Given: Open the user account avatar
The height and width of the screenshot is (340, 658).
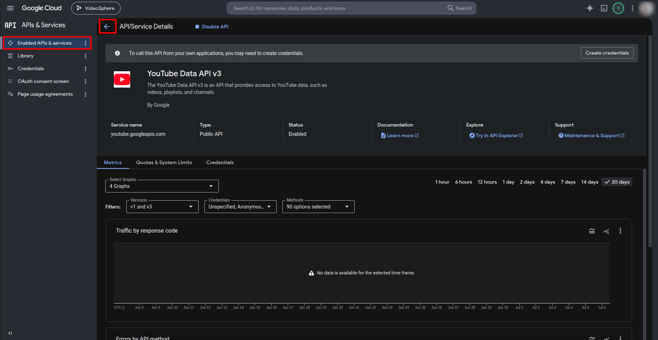Looking at the screenshot, I should pyautogui.click(x=646, y=8).
